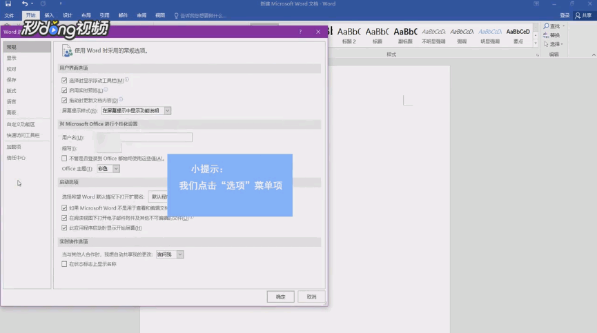
Task: Open the 查找 dropdown arrow
Action: [563, 26]
